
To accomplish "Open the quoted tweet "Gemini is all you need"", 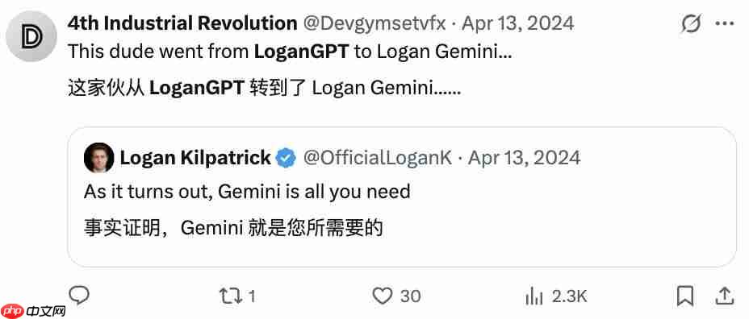I will [402, 197].
